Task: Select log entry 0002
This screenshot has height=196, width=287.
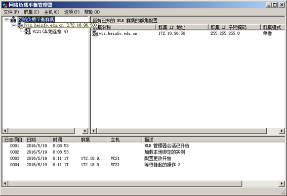Action: (15, 152)
